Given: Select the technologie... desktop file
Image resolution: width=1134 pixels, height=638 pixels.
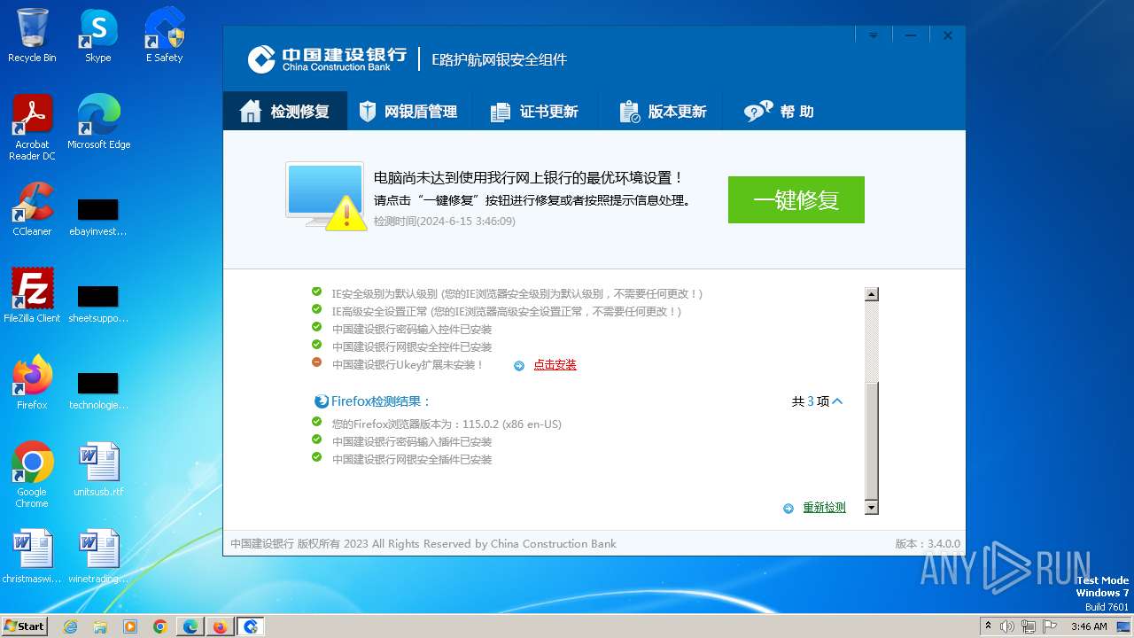Looking at the screenshot, I should [x=98, y=392].
